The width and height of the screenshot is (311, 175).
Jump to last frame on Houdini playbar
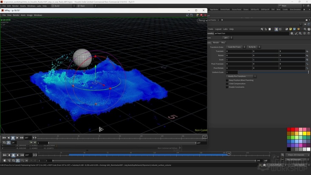tap(22, 155)
